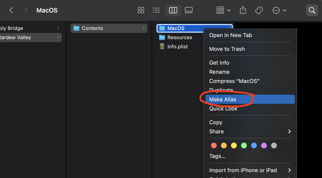Screen dimensions: 322x178
Task: Switch Finder to icon view
Action: [x=141, y=10]
